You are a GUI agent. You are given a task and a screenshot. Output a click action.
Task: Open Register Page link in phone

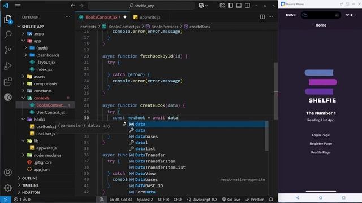tap(321, 144)
